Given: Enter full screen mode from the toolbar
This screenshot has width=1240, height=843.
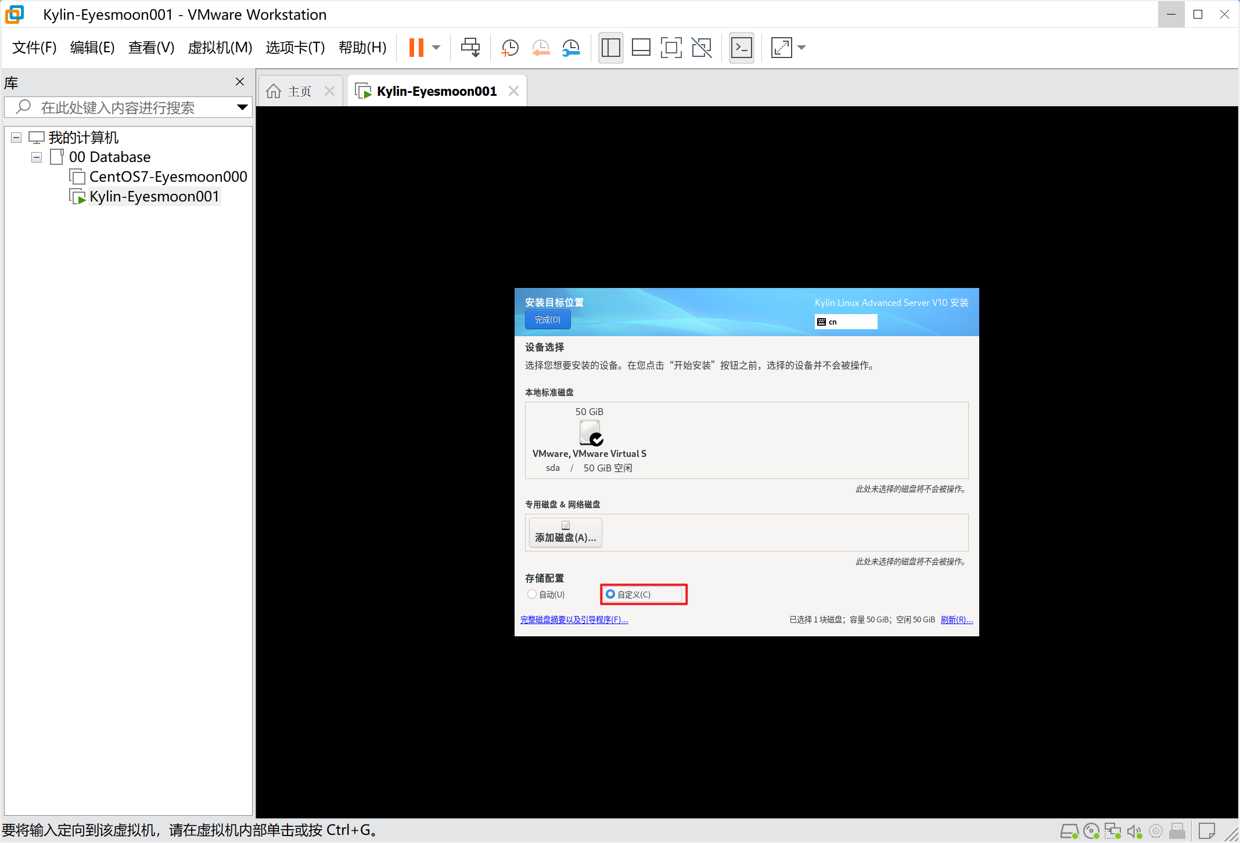Looking at the screenshot, I should point(671,48).
